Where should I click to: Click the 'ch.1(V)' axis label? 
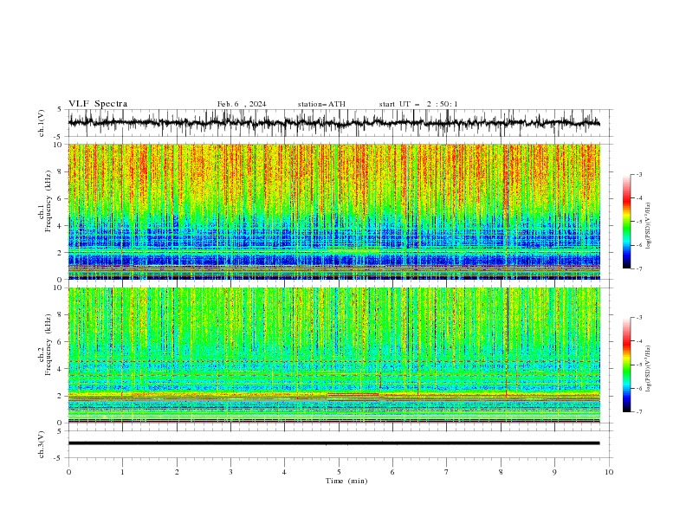[42, 123]
